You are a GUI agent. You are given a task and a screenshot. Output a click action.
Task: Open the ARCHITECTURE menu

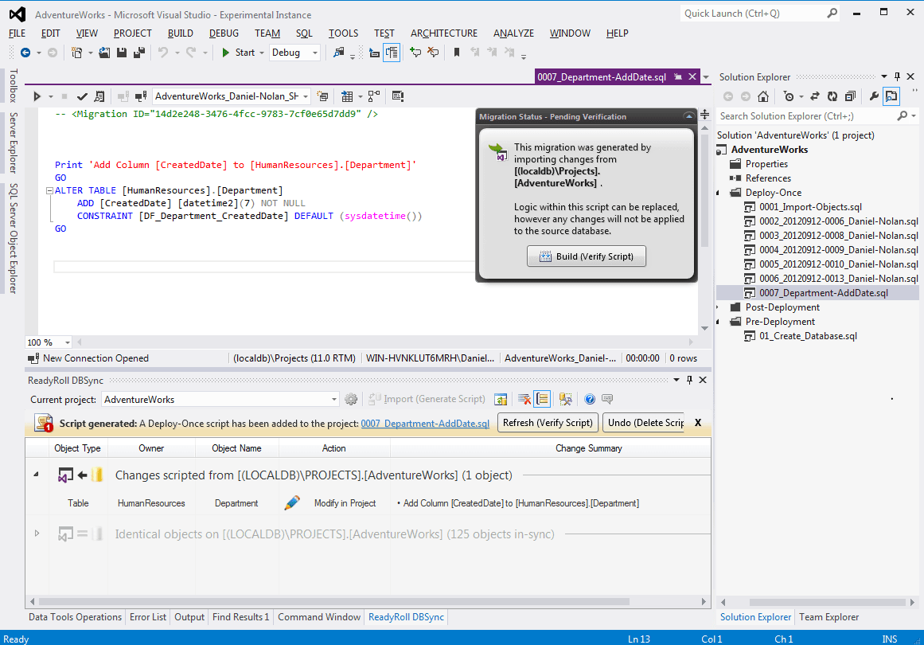pos(444,33)
